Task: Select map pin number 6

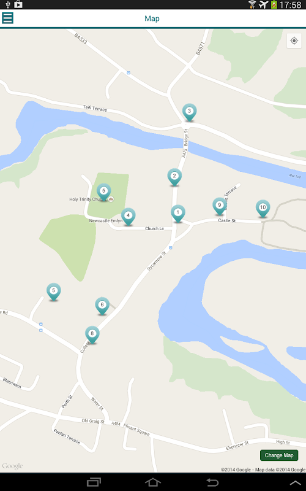Action: 102,306
